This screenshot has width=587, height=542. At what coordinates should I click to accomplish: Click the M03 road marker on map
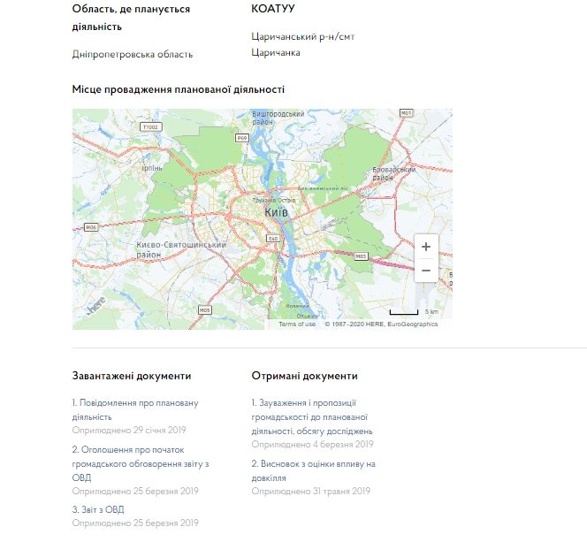(x=361, y=256)
